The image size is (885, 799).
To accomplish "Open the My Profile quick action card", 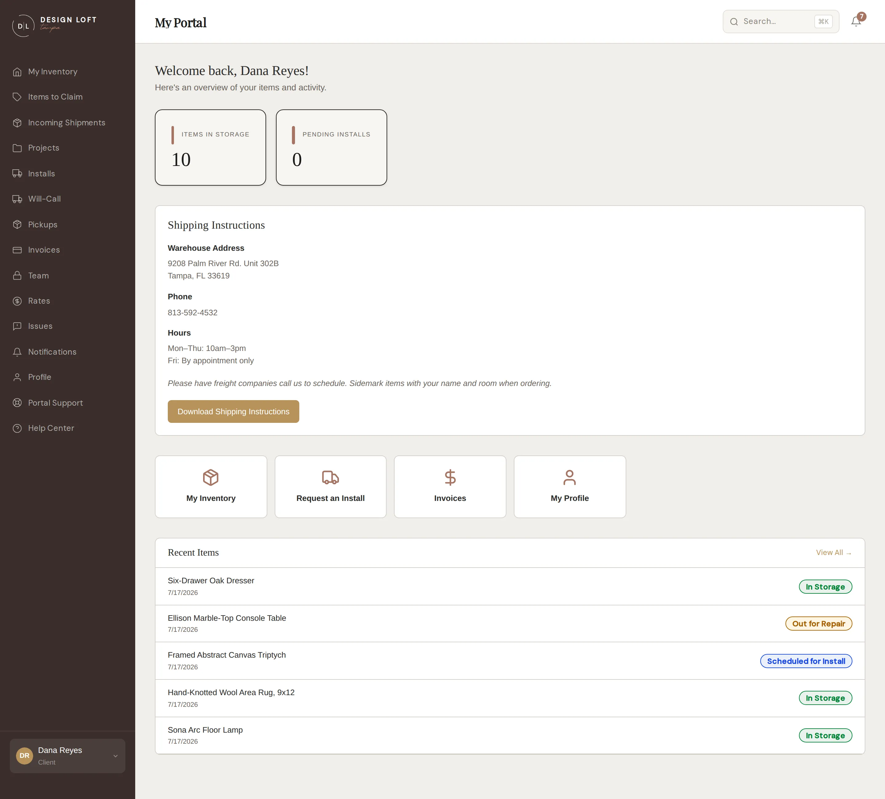I will tap(570, 486).
